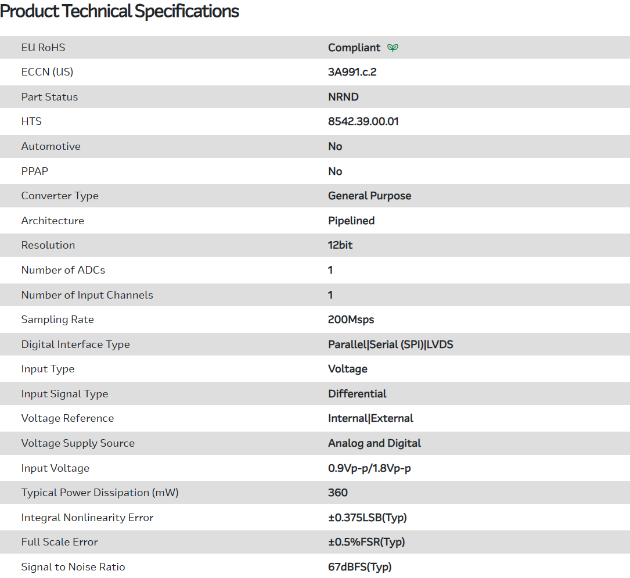The image size is (630, 578).
Task: Click the NRND part status value
Action: [x=343, y=97]
